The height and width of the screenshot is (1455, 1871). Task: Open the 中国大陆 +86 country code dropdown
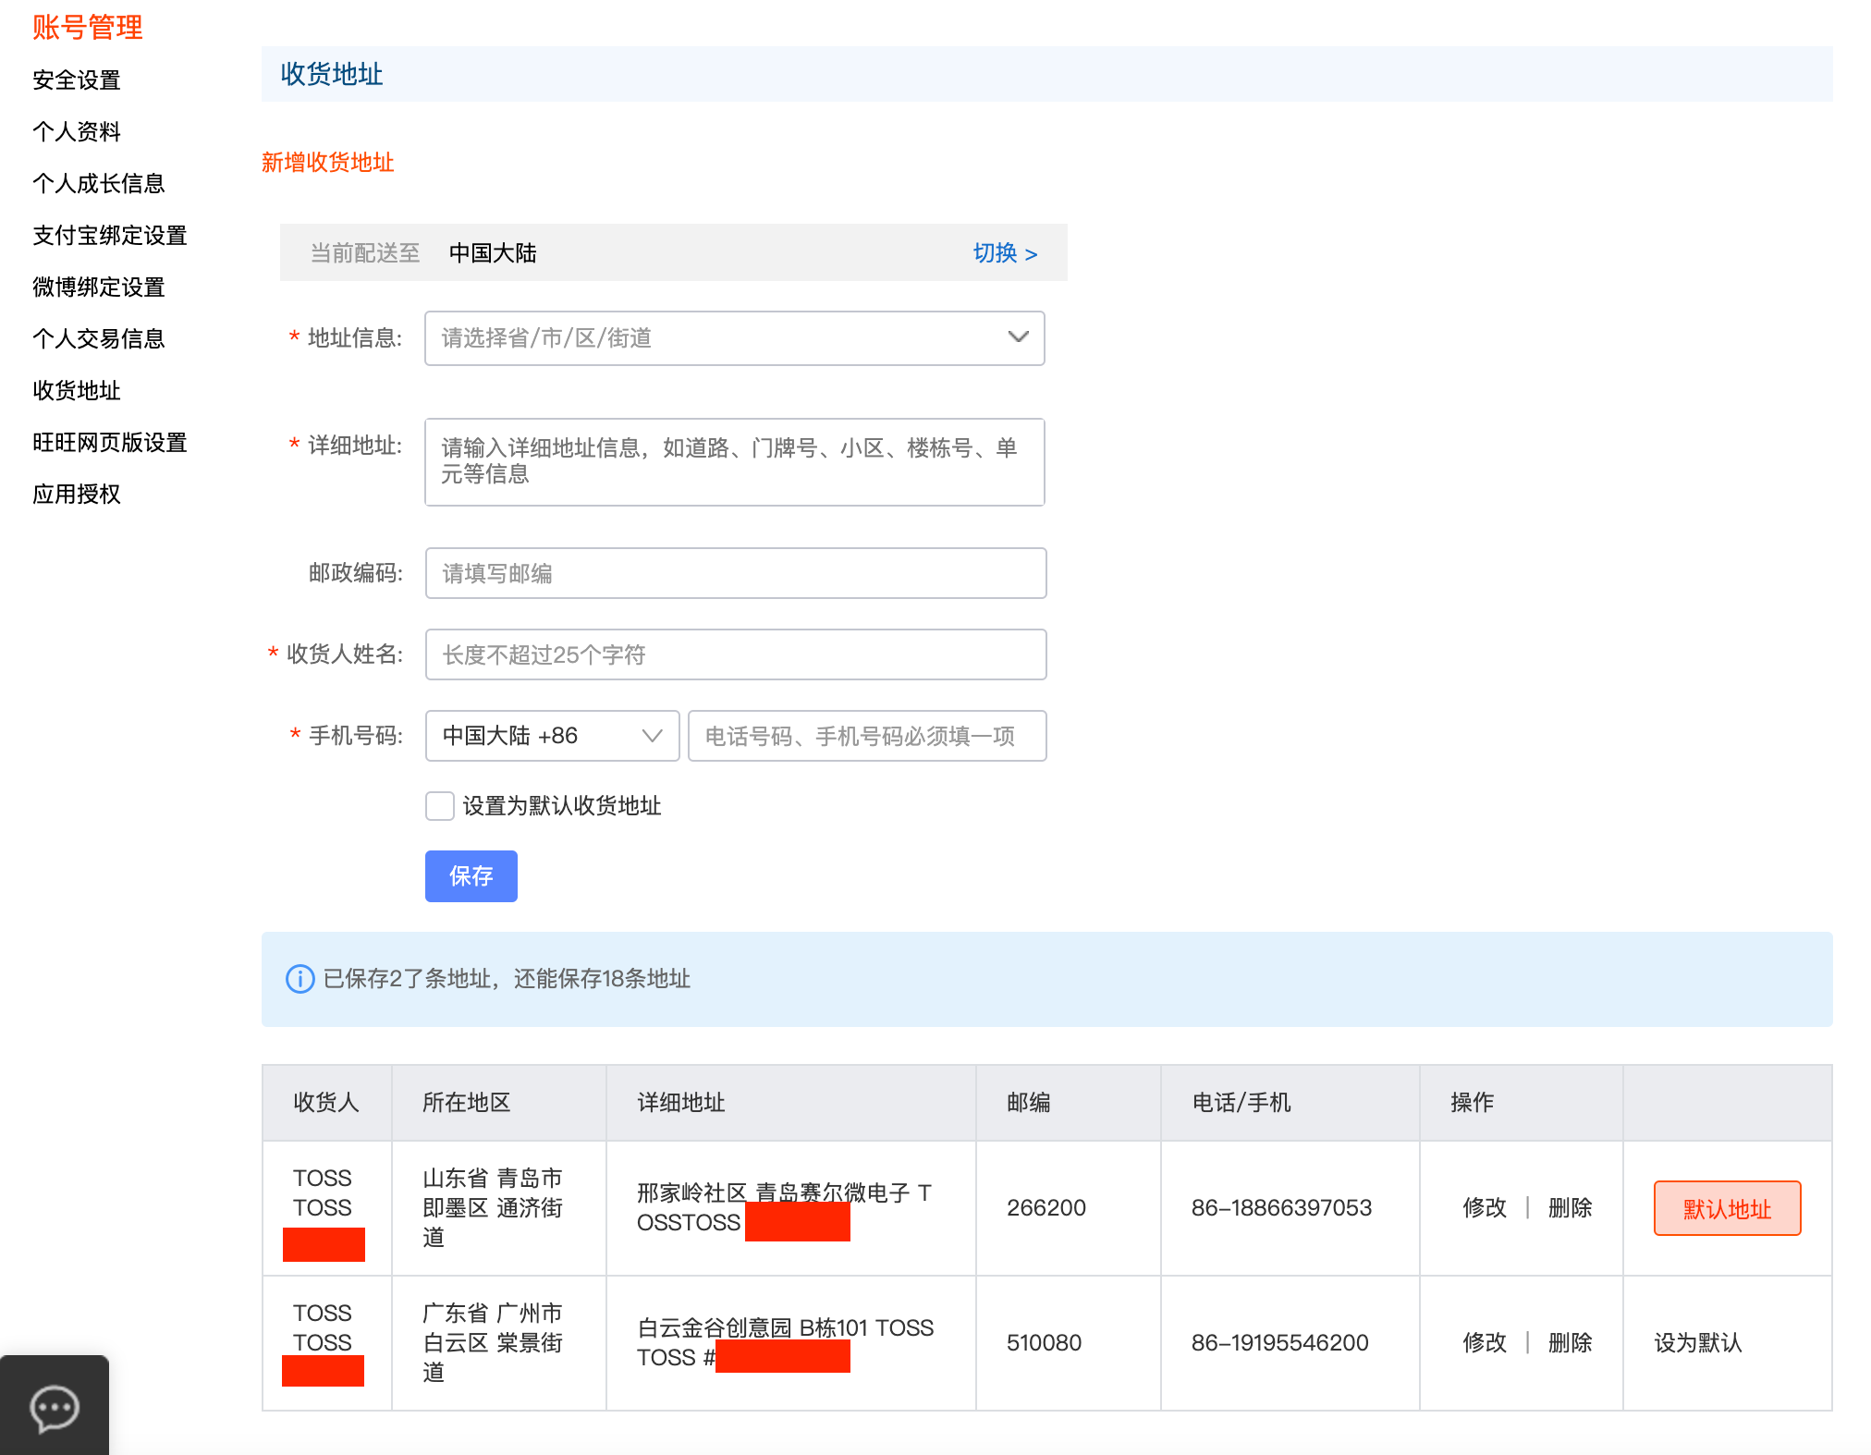[552, 736]
